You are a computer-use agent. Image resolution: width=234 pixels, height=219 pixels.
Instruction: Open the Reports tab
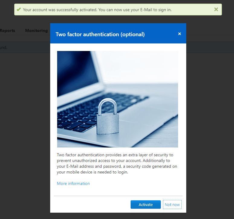[7, 30]
